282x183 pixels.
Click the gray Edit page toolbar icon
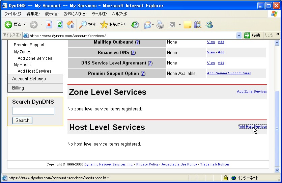coord(172,25)
